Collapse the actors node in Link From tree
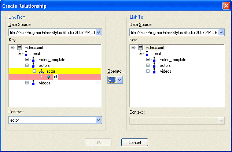232x152 pixels. coord(27,65)
